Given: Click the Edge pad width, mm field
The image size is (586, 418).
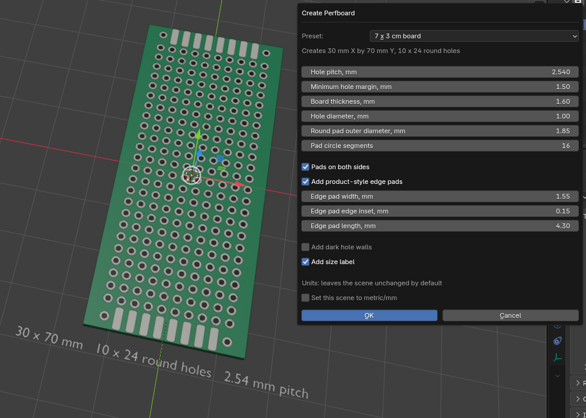Looking at the screenshot, I should [440, 196].
